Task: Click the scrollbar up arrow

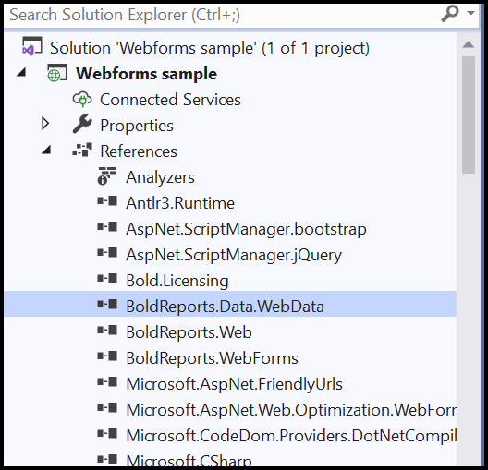Action: [x=468, y=44]
